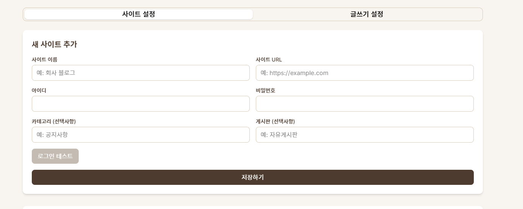
Task: Focus the 카테고리 (선택사항) input
Action: [141, 135]
